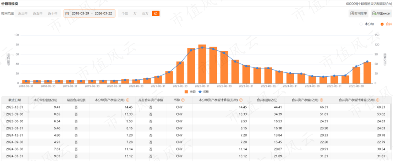Select the 本分级 radio option

367,24
